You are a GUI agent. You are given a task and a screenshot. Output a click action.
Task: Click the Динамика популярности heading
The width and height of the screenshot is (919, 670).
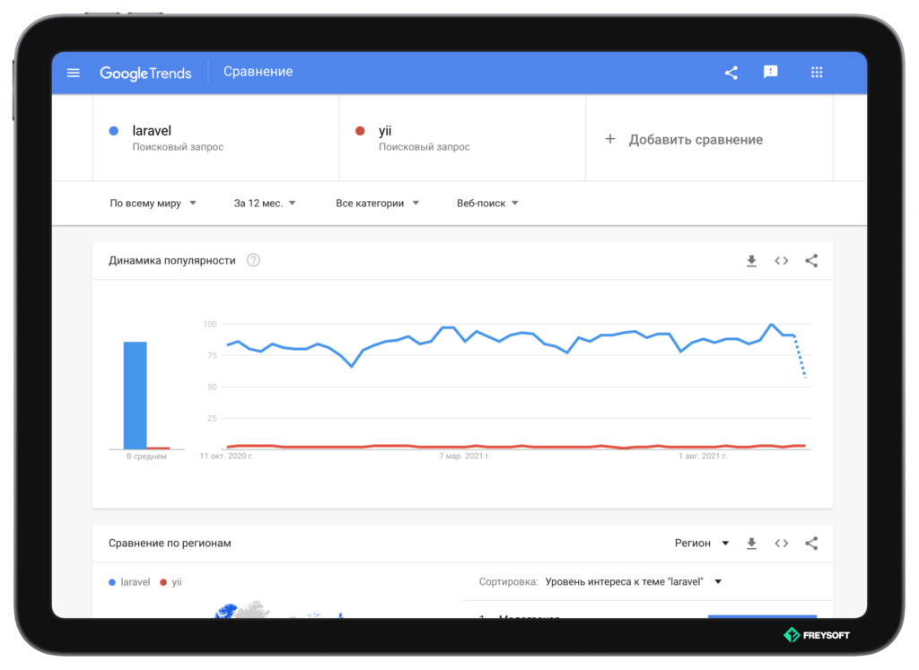(171, 261)
